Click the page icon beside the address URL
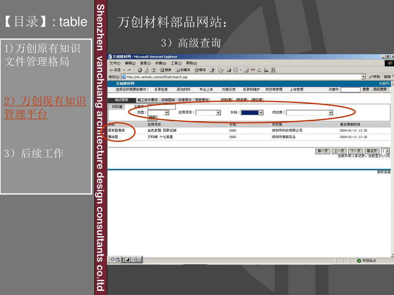Screen dimensions: 394x295 pyautogui.click(x=124, y=77)
